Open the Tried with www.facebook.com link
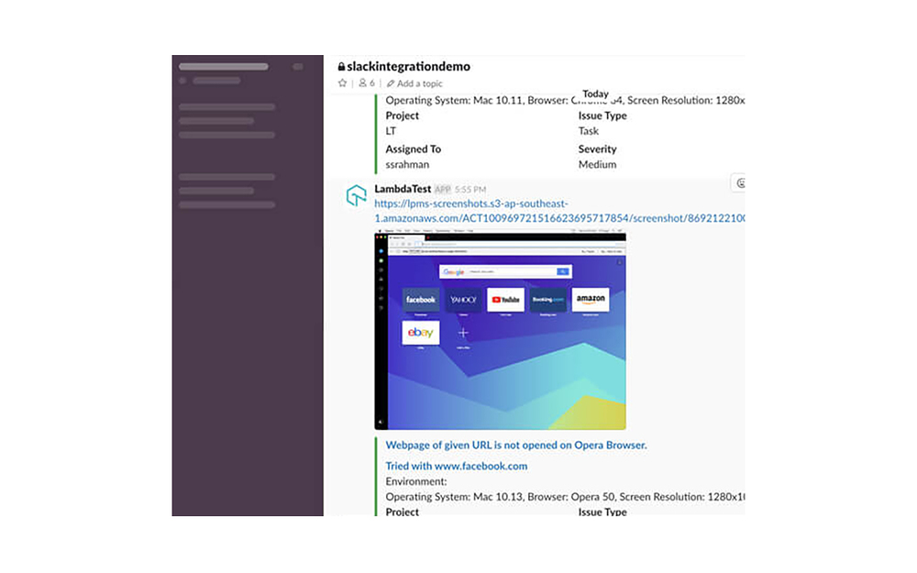Screen dimensions: 917x573 tap(456, 466)
